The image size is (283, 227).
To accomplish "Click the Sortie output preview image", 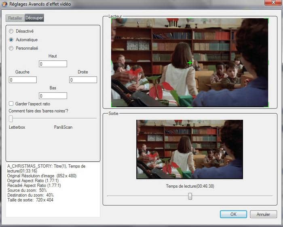I will (190, 149).
